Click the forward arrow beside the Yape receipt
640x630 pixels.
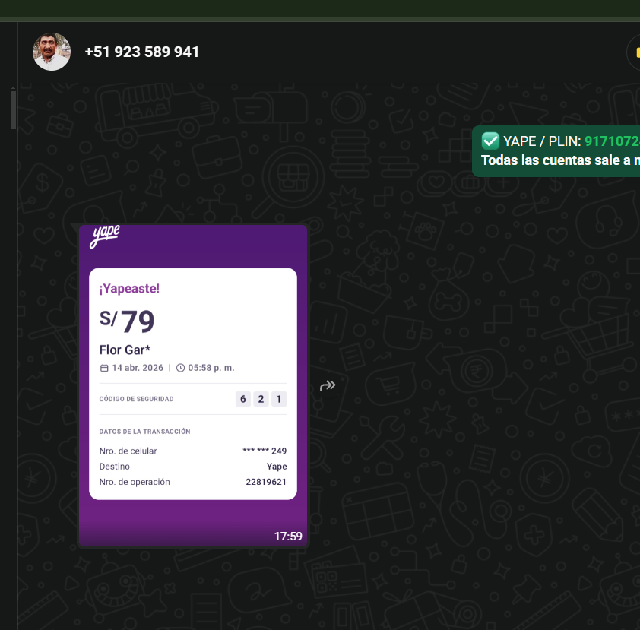(x=328, y=385)
